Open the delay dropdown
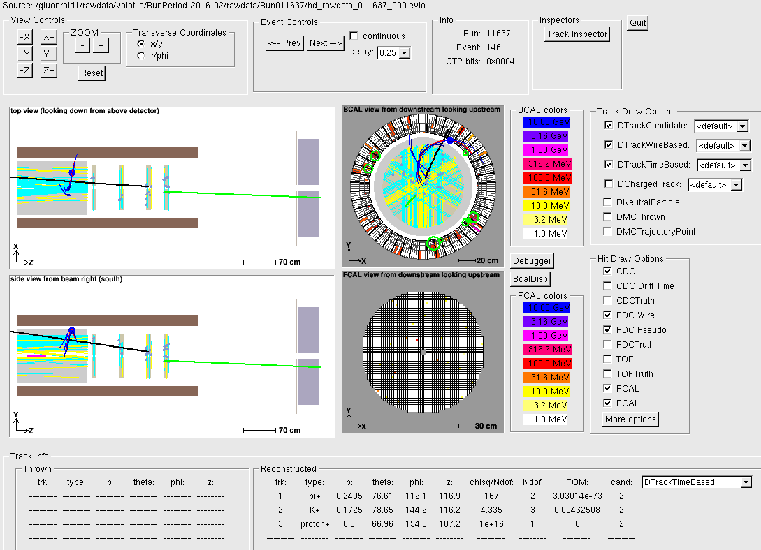This screenshot has width=761, height=550. point(405,53)
